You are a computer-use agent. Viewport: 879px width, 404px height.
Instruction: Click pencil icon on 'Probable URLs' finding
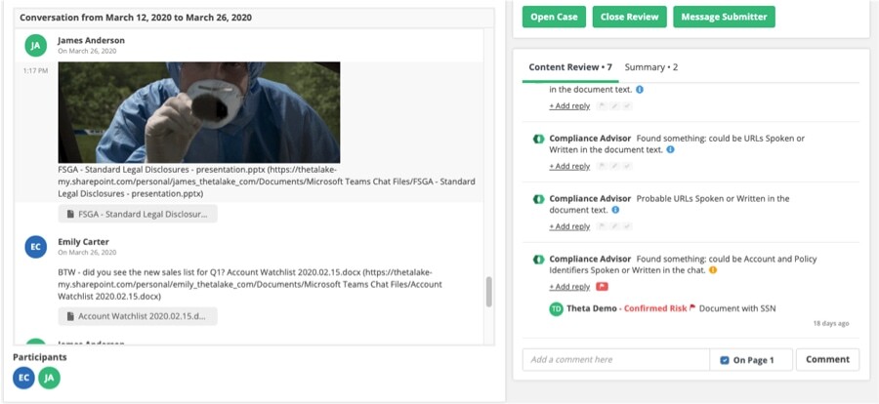point(615,227)
